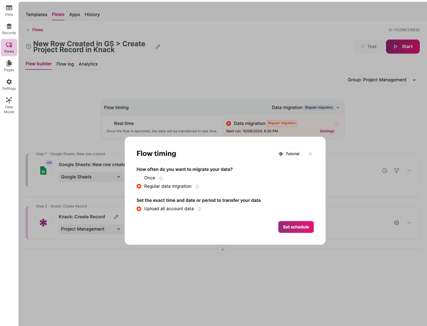Click the pencil icon beside flow title

pos(158,47)
